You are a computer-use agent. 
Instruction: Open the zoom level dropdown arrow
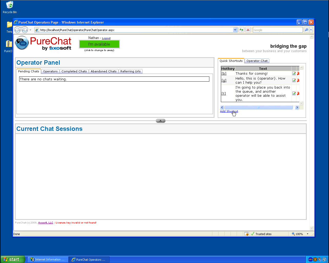[x=307, y=234]
